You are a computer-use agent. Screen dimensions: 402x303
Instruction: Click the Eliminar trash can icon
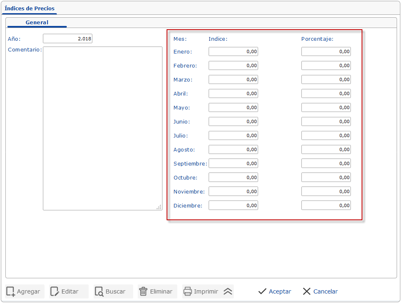click(143, 291)
